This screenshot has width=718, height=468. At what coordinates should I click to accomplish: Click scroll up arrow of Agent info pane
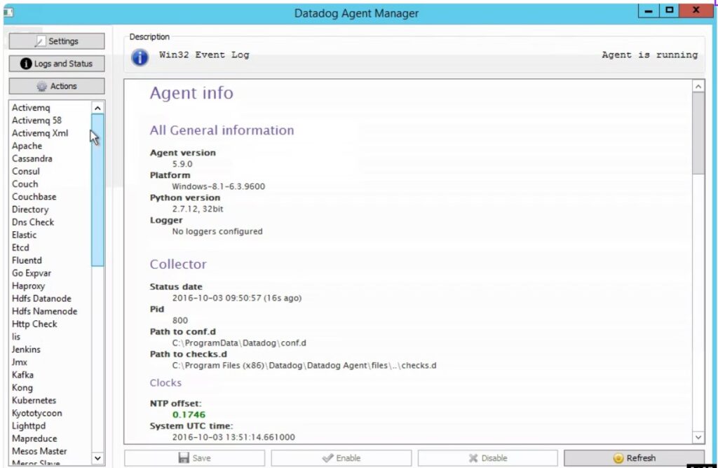coord(698,86)
